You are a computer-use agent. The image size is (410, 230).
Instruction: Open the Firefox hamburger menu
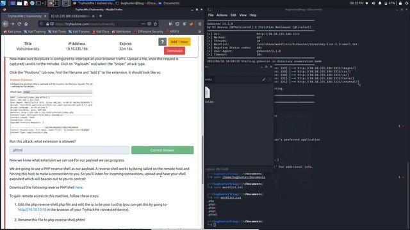pyautogui.click(x=200, y=24)
